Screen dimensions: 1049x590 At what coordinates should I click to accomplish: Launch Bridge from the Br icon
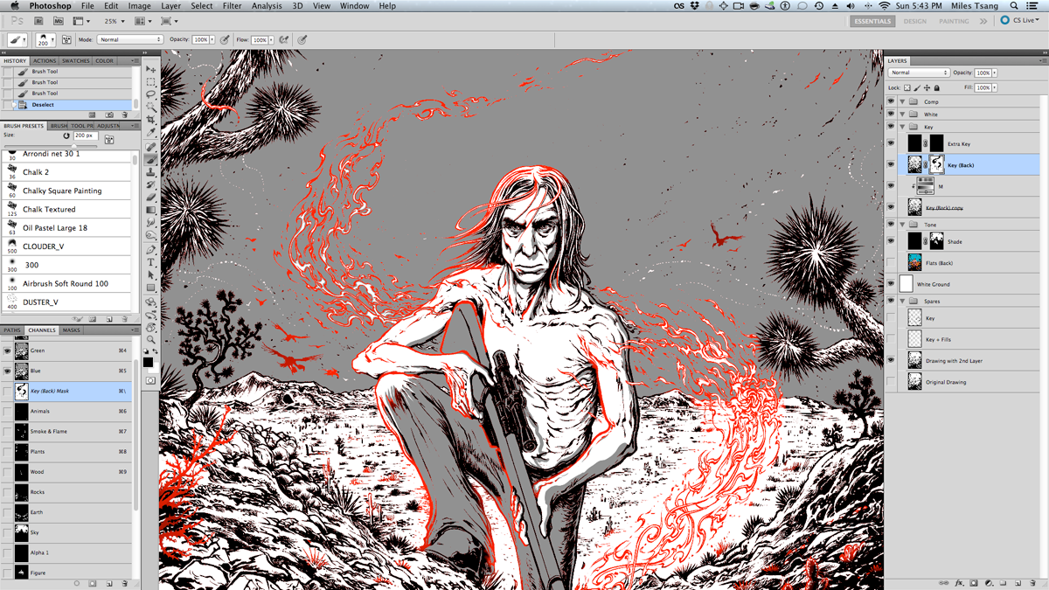39,21
